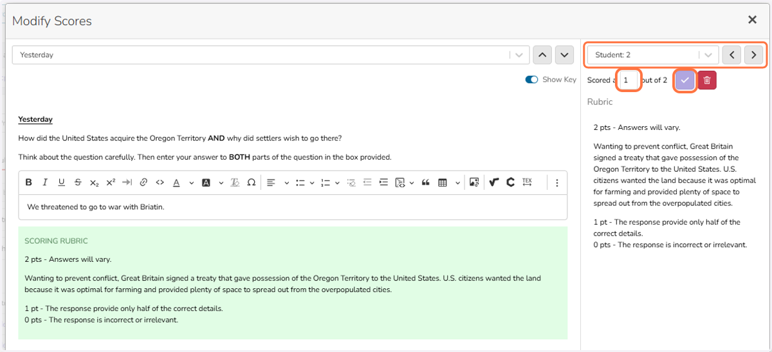772x352 pixels.
Task: Insert a link with the chain icon
Action: [x=143, y=183]
